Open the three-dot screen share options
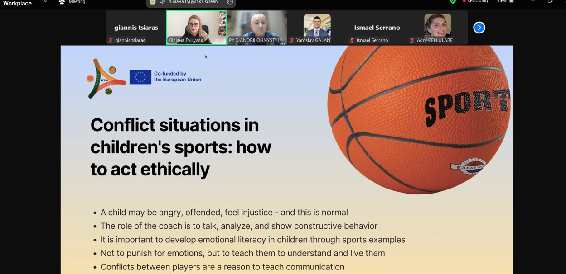Viewport: 566px width, 274px height. pyautogui.click(x=230, y=2)
